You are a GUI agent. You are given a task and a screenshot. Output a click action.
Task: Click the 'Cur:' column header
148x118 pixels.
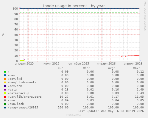tap(61, 68)
